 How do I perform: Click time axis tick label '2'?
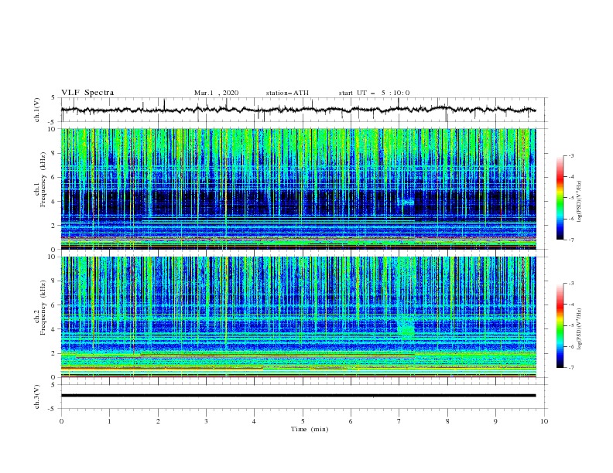pyautogui.click(x=158, y=421)
